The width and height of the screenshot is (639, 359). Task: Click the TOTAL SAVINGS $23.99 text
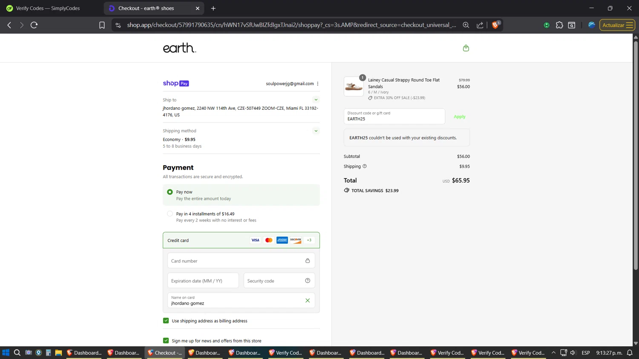point(375,191)
